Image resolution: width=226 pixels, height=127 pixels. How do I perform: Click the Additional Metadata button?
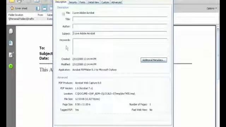(x=154, y=60)
